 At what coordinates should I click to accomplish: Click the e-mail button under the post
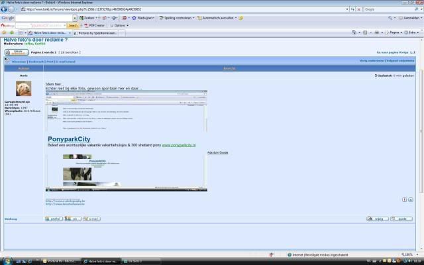coord(91,219)
